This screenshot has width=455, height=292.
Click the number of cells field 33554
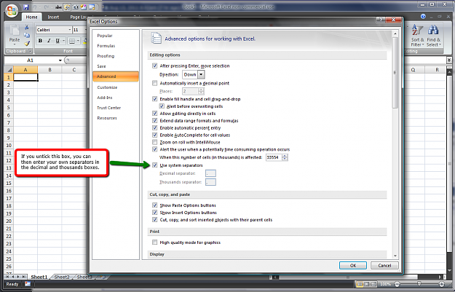[x=274, y=157]
